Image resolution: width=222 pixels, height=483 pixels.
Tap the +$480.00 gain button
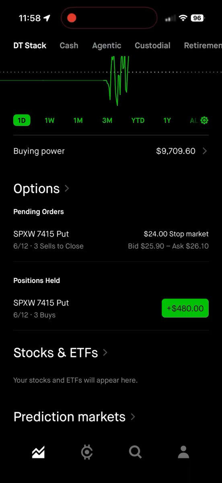185,308
